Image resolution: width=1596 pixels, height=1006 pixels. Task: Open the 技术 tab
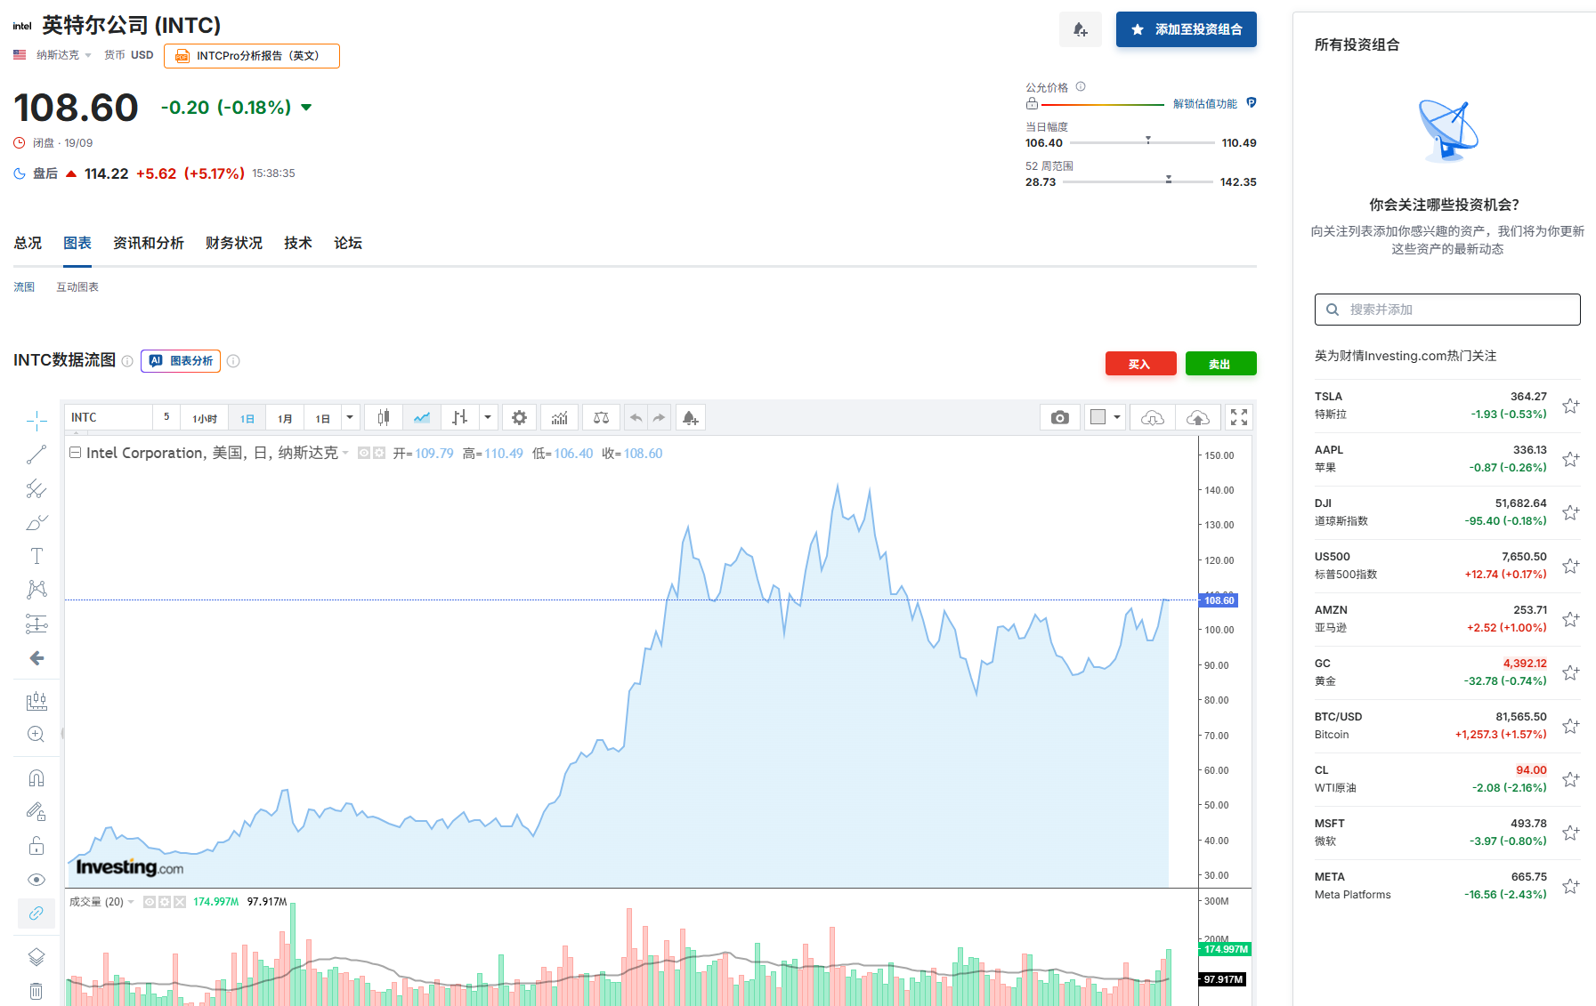298,243
